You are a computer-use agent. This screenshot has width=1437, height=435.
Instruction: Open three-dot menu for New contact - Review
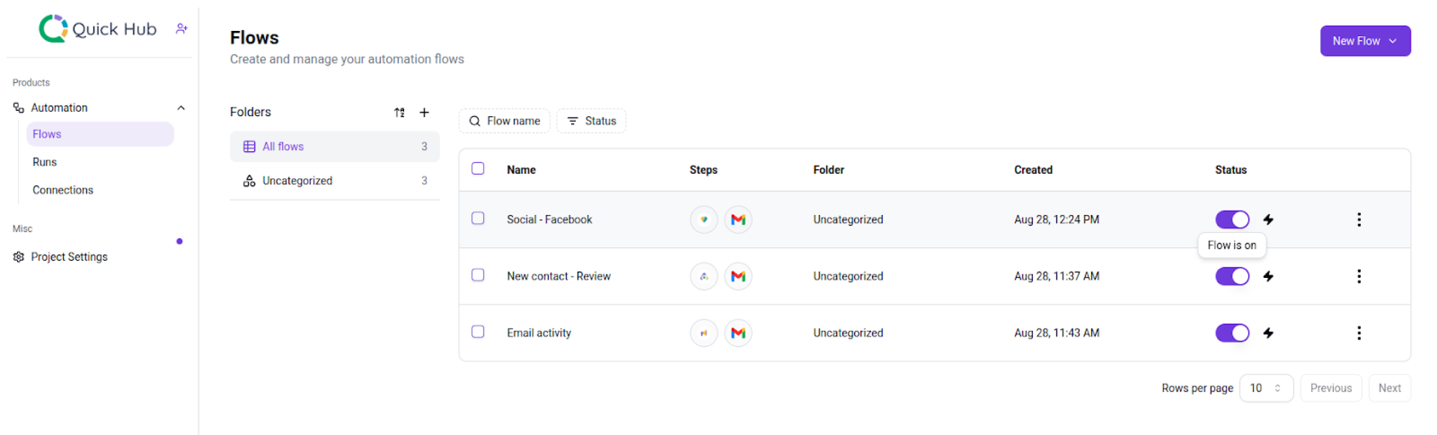(1358, 277)
